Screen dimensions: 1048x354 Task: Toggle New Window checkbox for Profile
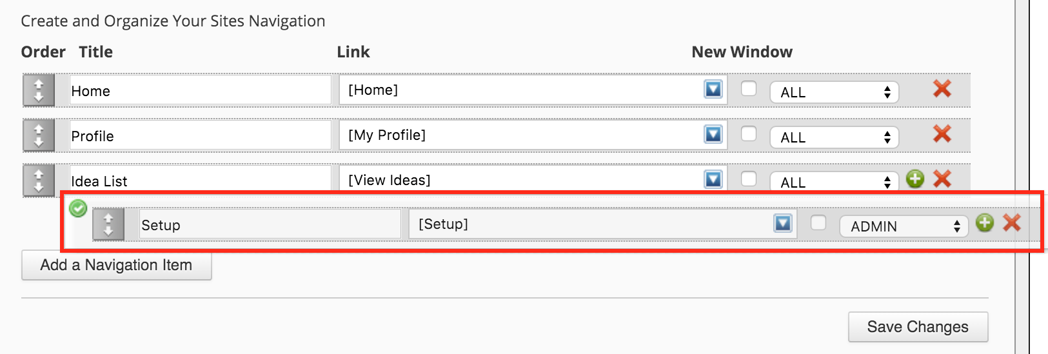click(749, 133)
